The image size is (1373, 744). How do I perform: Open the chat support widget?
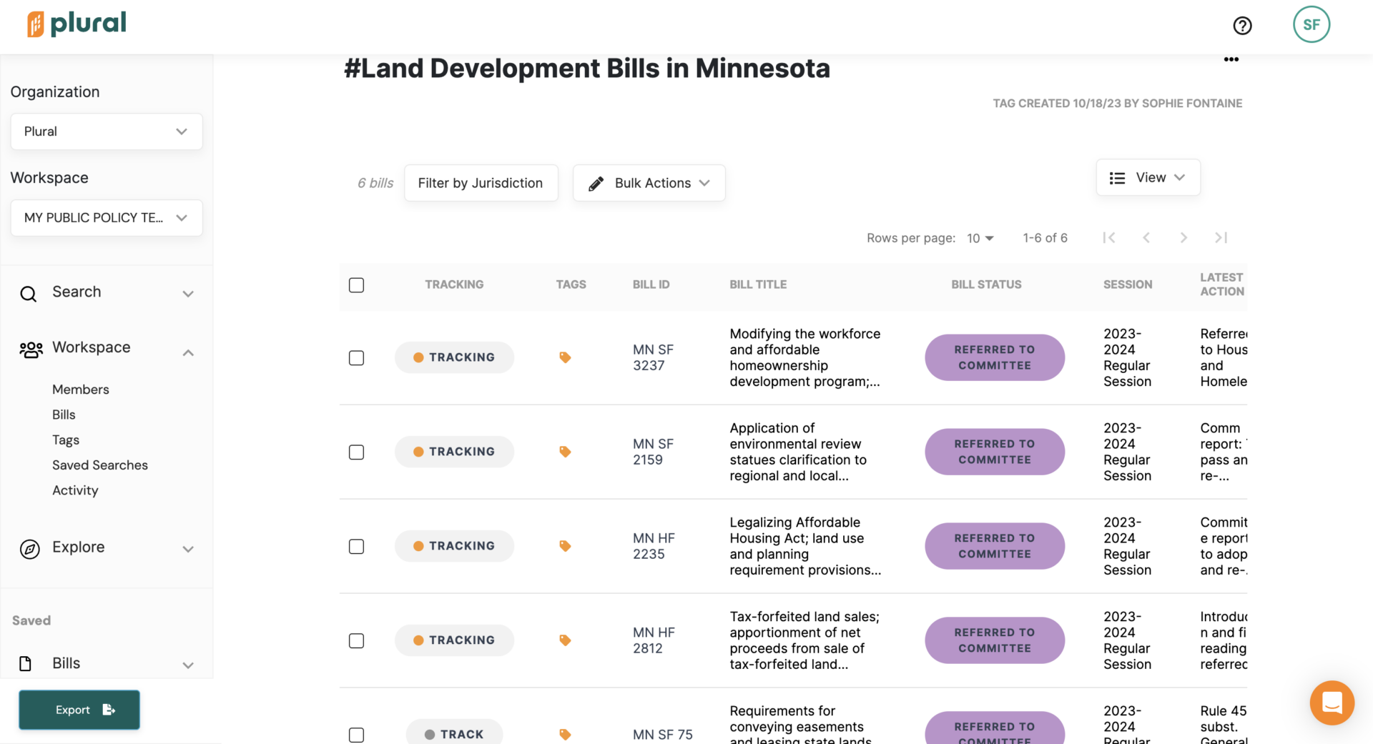coord(1332,703)
